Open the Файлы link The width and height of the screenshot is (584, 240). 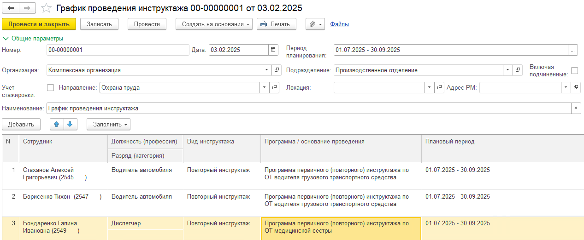pyautogui.click(x=339, y=24)
